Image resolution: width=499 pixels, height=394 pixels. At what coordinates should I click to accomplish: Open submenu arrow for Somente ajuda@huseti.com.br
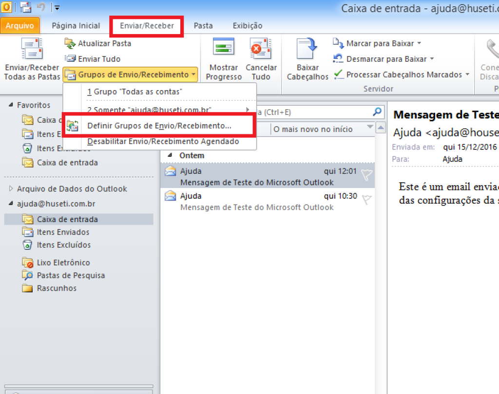click(248, 110)
